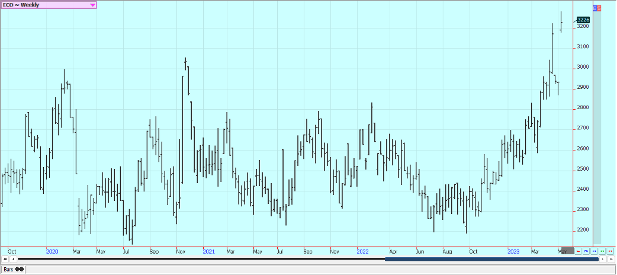Select the 3226 current price label

583,20
